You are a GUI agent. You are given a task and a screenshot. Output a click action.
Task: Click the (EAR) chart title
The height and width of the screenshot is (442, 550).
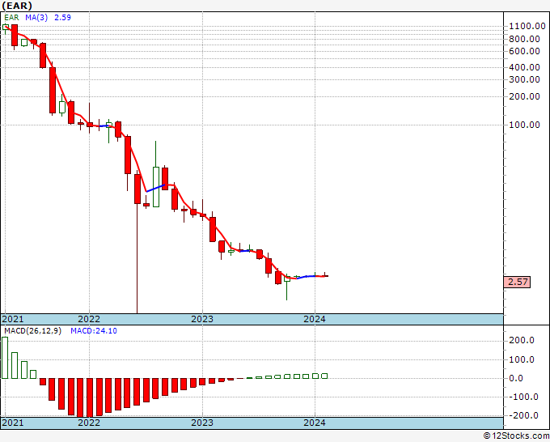point(17,6)
